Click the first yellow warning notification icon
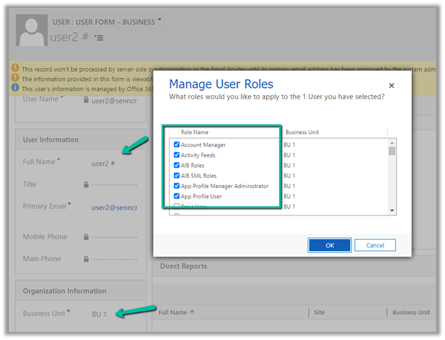Image resolution: width=445 pixels, height=340 pixels. (14, 69)
